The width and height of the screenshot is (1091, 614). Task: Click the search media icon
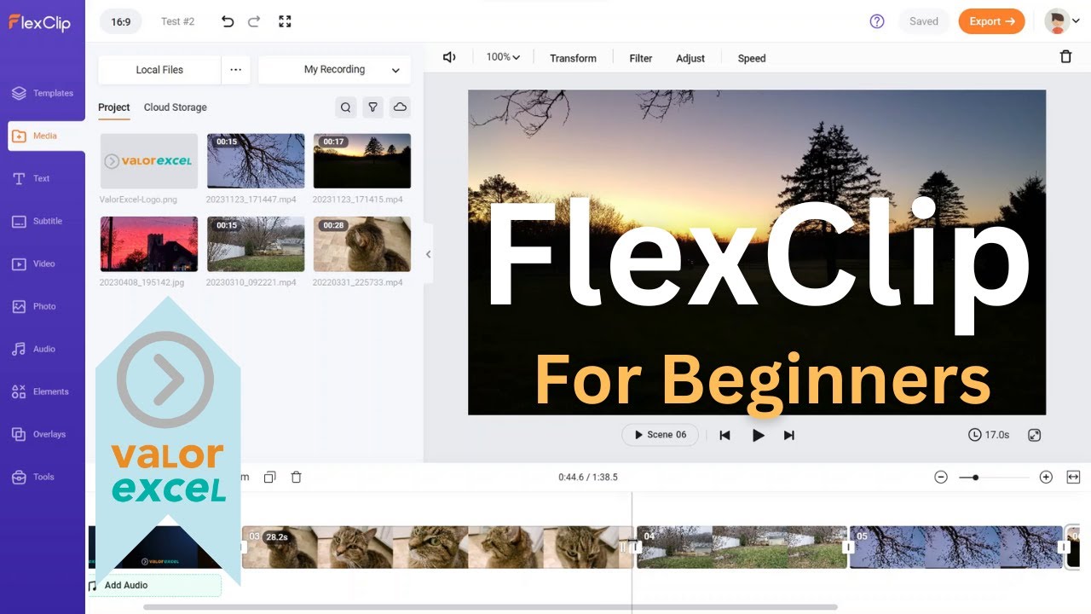coord(345,107)
